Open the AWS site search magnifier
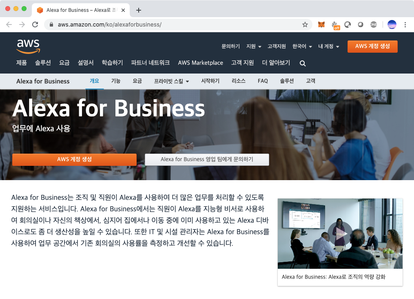Image resolution: width=414 pixels, height=299 pixels. [303, 63]
